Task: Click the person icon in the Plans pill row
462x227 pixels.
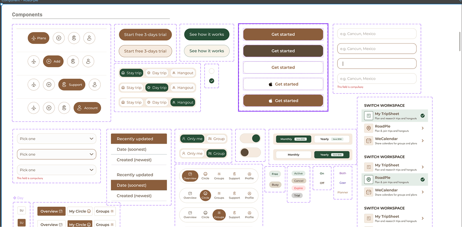Action: coord(89,38)
